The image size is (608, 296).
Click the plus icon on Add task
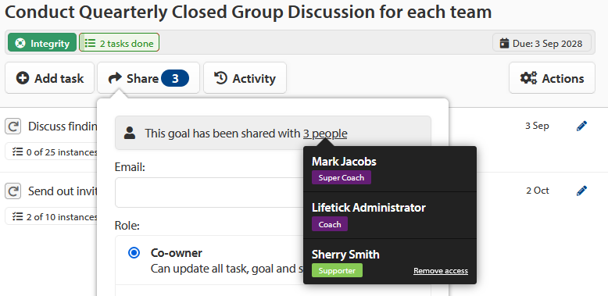tap(23, 78)
